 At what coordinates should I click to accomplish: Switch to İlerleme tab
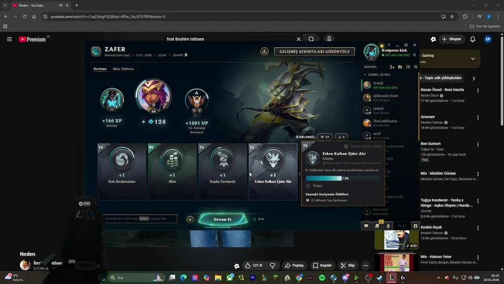pyautogui.click(x=100, y=69)
